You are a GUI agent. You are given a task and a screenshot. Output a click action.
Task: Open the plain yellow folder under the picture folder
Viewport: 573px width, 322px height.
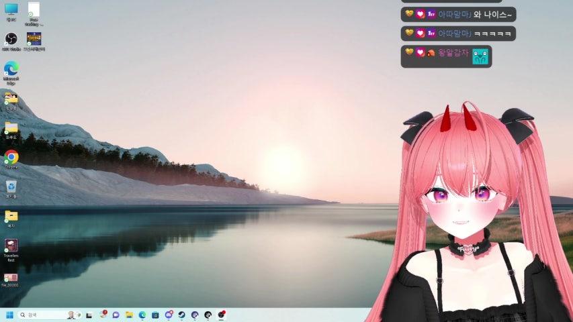[11, 130]
